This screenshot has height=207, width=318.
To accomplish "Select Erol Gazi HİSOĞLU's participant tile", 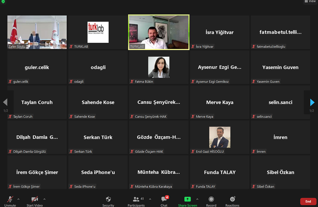I will tap(219, 137).
